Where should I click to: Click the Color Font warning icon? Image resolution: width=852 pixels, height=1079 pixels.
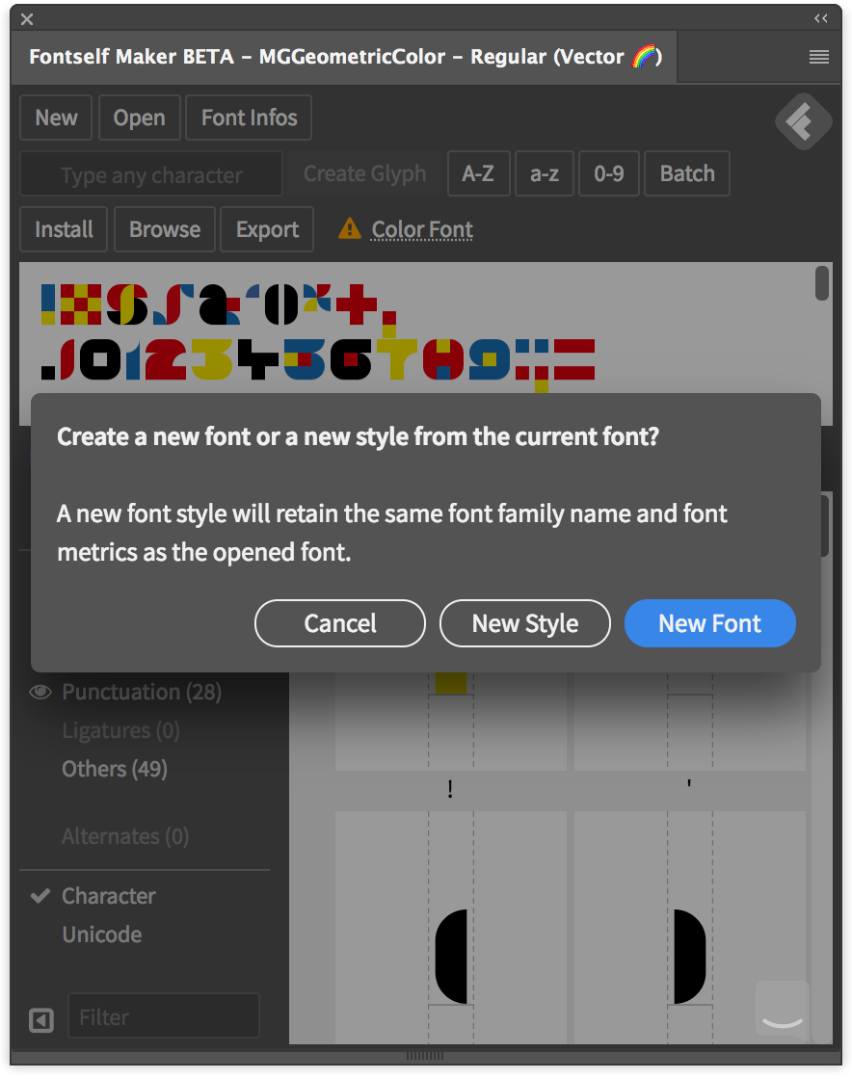point(350,228)
